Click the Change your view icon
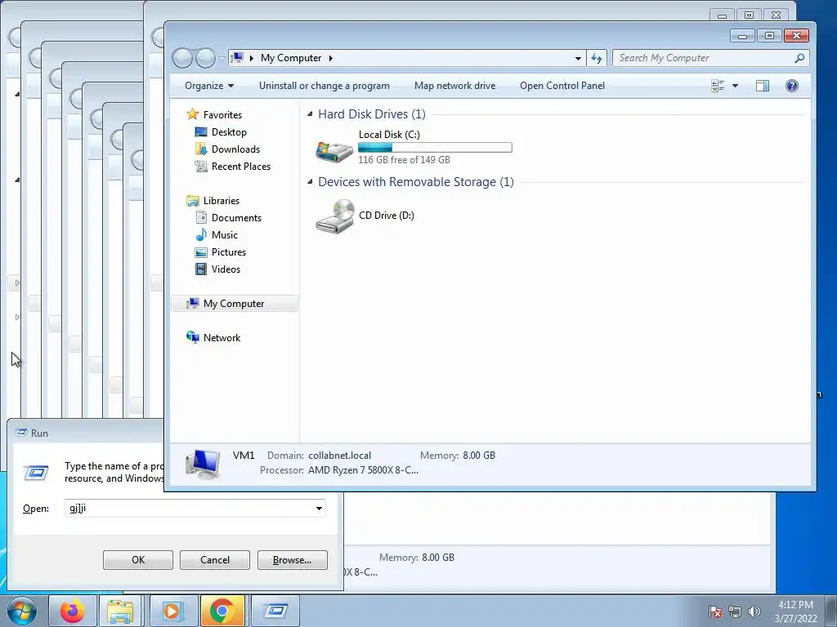The height and width of the screenshot is (627, 837). click(x=718, y=86)
